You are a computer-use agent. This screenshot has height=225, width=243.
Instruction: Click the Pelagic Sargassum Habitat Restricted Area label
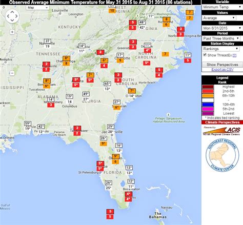click(x=169, y=120)
